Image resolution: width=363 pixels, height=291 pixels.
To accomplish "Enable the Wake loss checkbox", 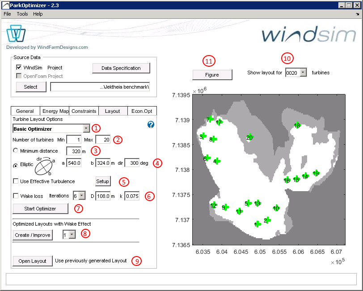I will click(16, 196).
